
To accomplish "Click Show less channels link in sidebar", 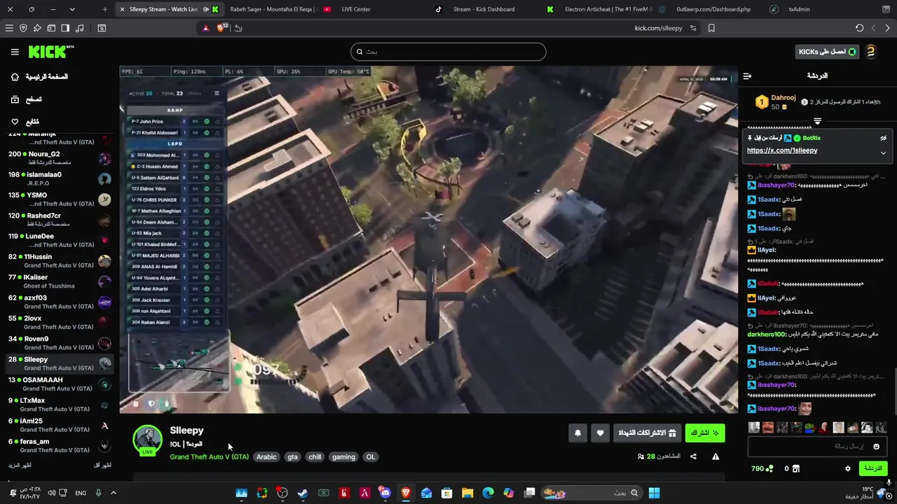I will tap(102, 465).
